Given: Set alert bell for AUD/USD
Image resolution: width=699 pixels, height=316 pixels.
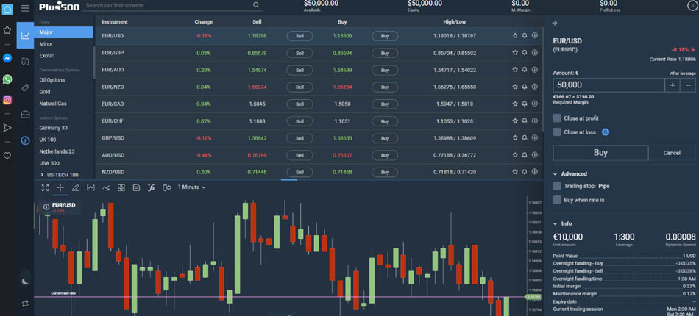Looking at the screenshot, I should click(525, 155).
